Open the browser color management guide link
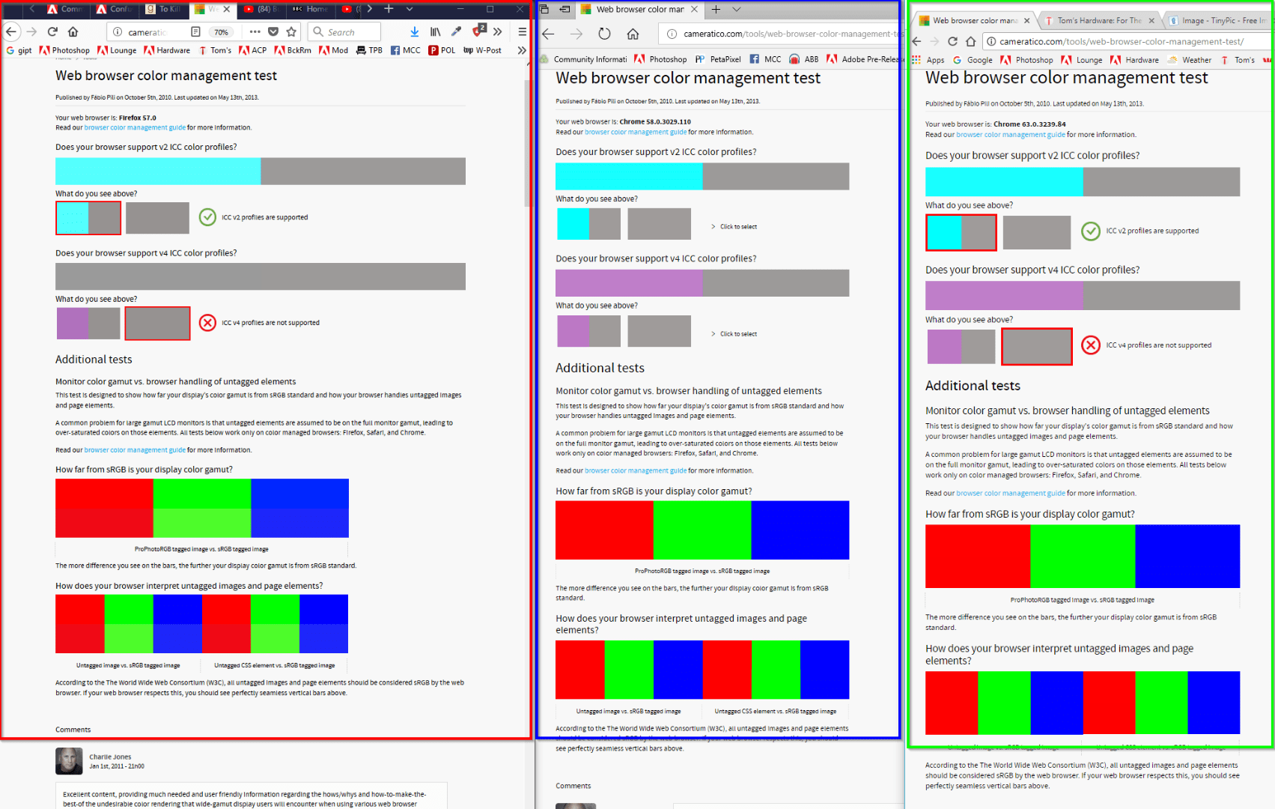The height and width of the screenshot is (809, 1275). [x=135, y=127]
